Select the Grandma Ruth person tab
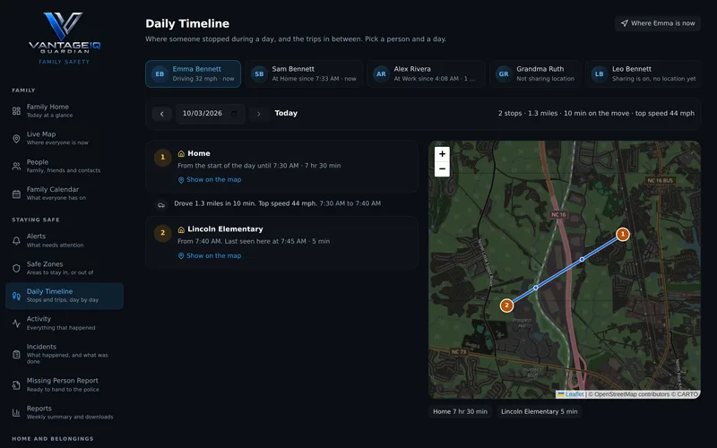Screen dimensions: 717x448 pyautogui.click(x=535, y=73)
